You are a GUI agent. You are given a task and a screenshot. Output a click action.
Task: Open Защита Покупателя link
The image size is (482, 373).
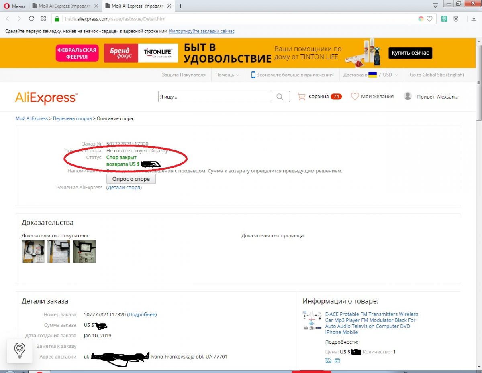pos(184,75)
